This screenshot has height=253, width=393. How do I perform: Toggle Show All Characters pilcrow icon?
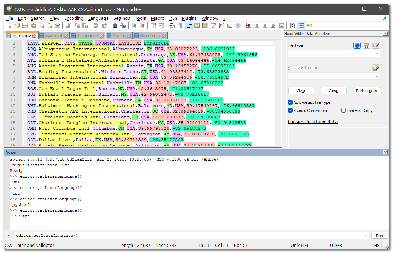click(x=180, y=26)
